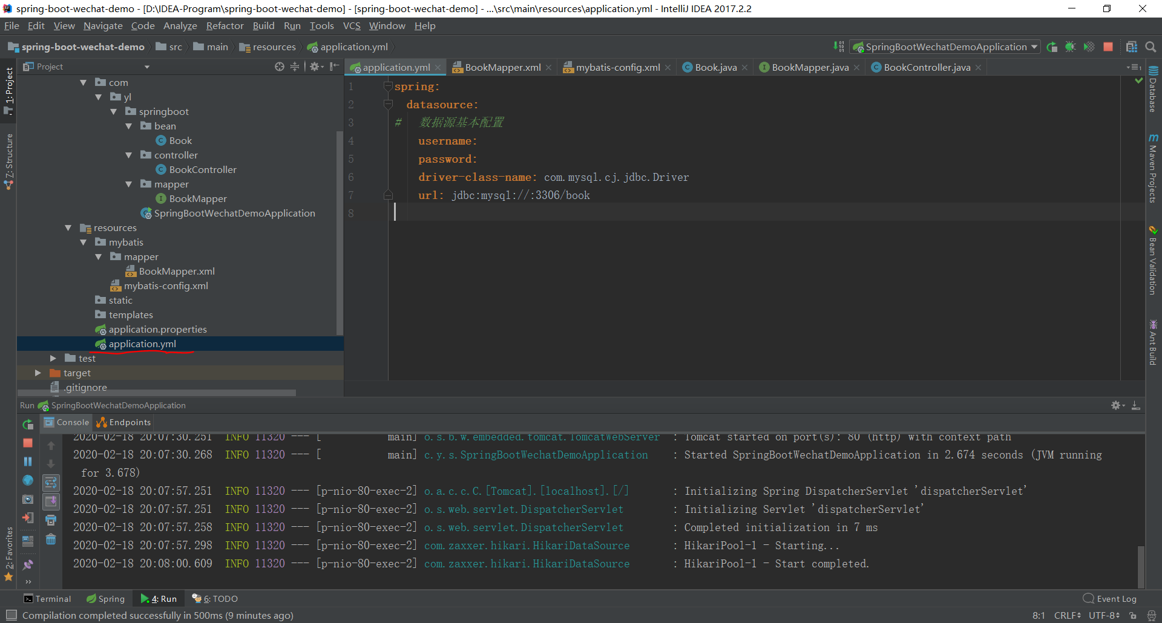Print the console output via printer icon

pyautogui.click(x=51, y=520)
